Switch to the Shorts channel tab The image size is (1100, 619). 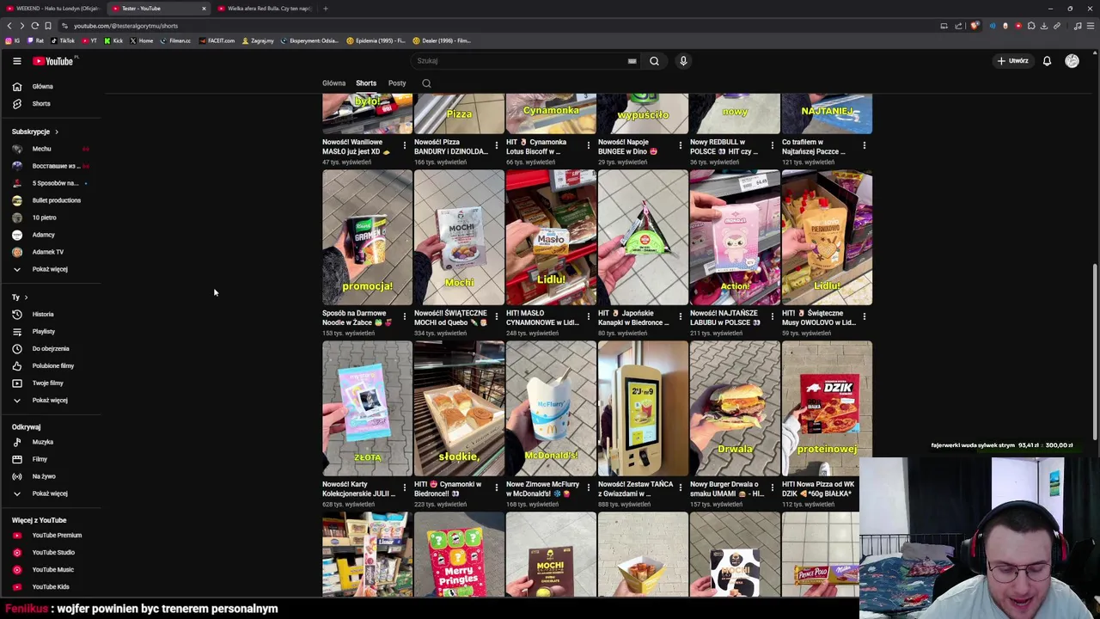pos(366,83)
